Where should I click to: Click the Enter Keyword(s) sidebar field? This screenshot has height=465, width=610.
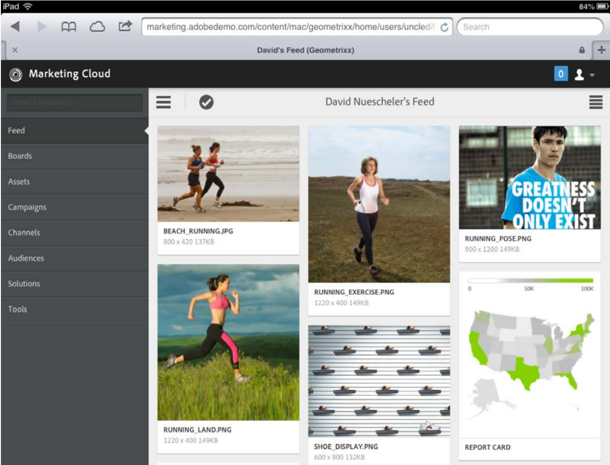point(75,103)
